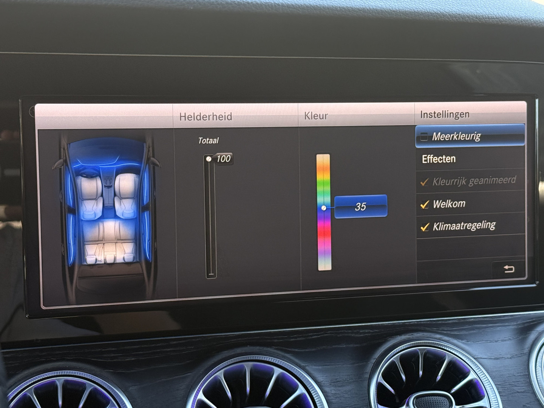Click the brightness value 100 label
544x408 pixels.
pyautogui.click(x=224, y=159)
